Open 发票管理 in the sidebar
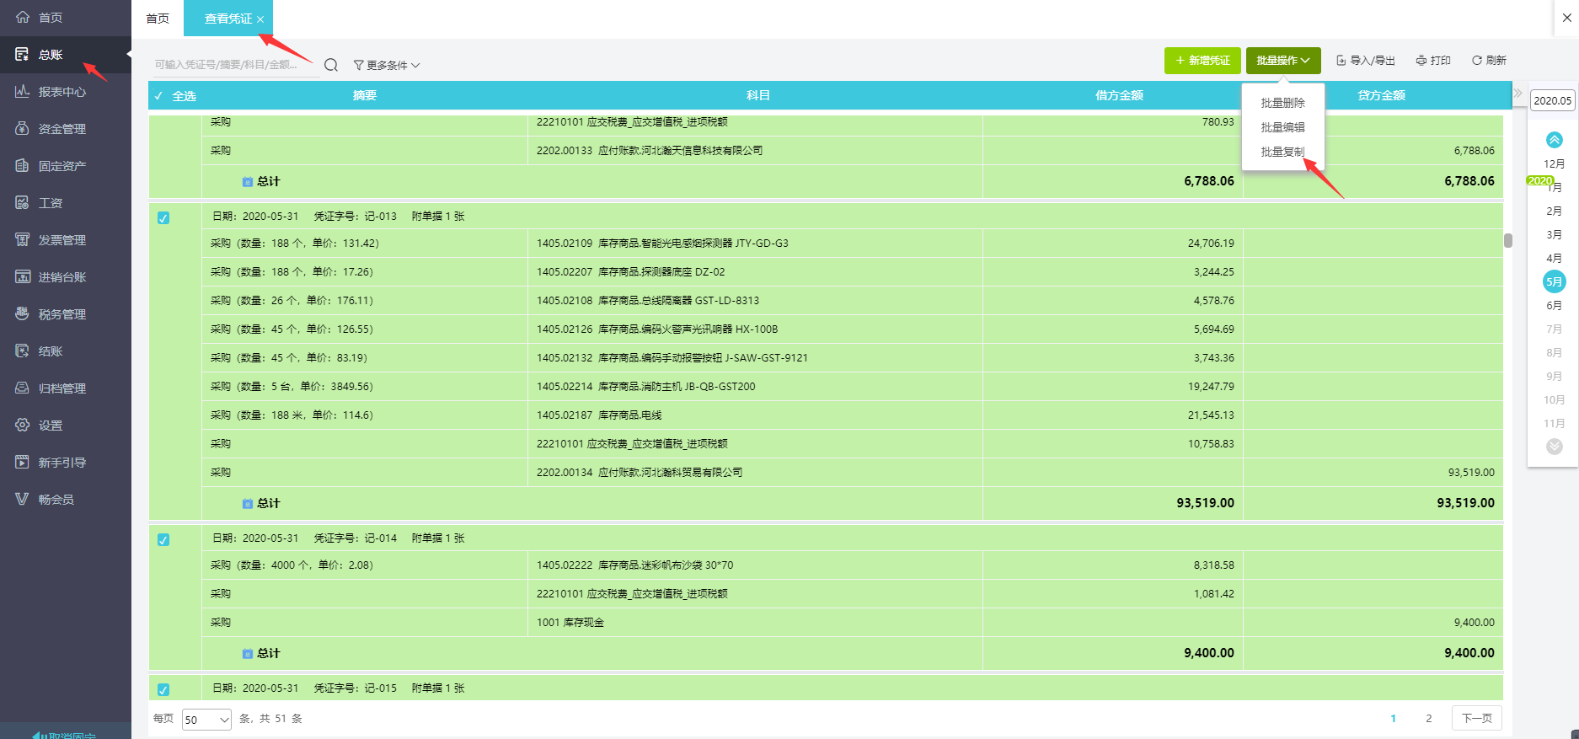Screen dimensions: 1579x739 (65, 240)
